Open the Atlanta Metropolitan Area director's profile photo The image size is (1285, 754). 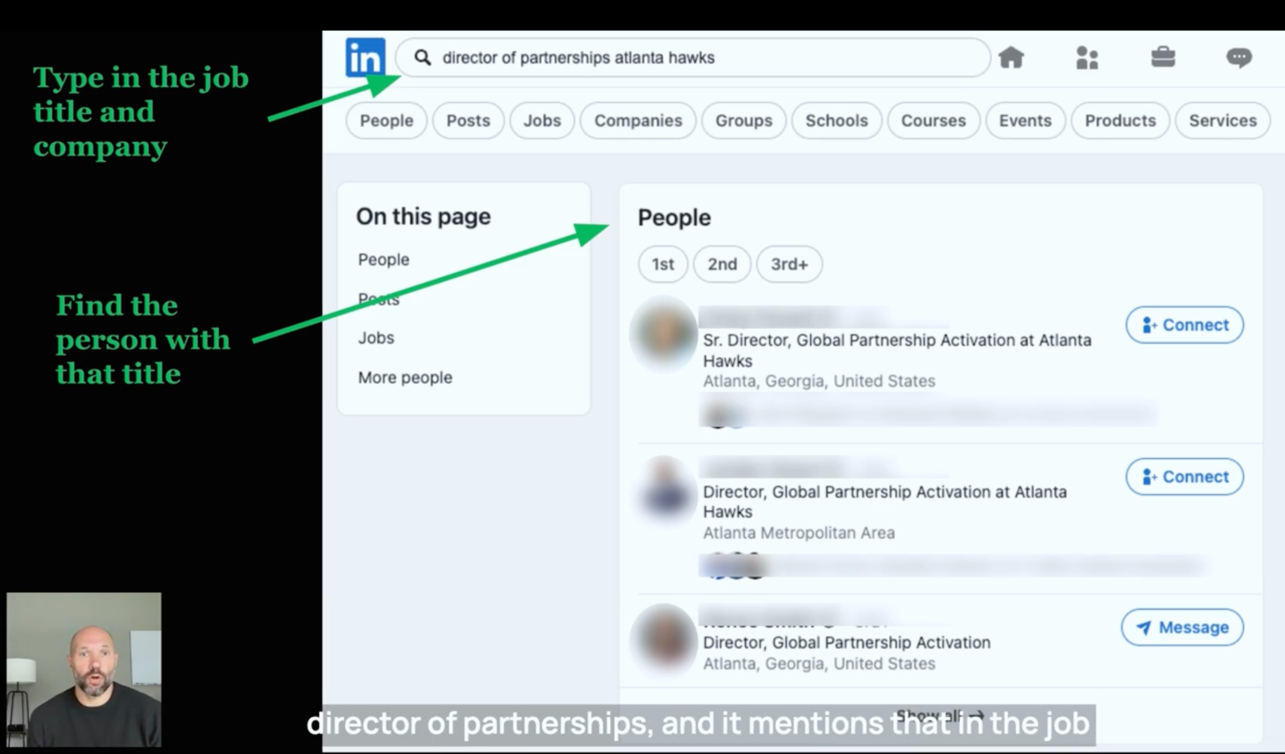point(664,491)
